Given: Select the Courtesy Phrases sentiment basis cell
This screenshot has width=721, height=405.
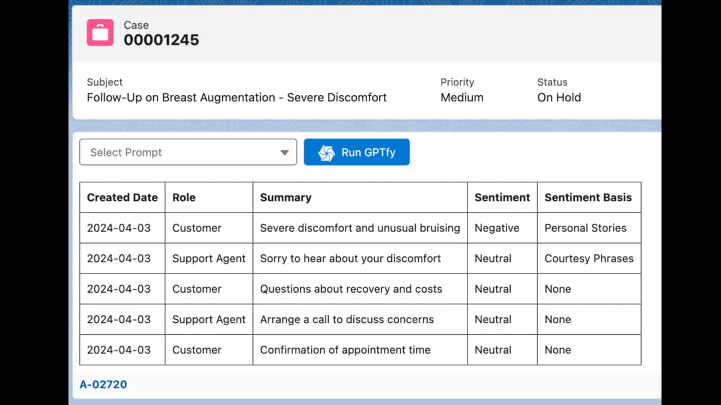Looking at the screenshot, I should [588, 259].
